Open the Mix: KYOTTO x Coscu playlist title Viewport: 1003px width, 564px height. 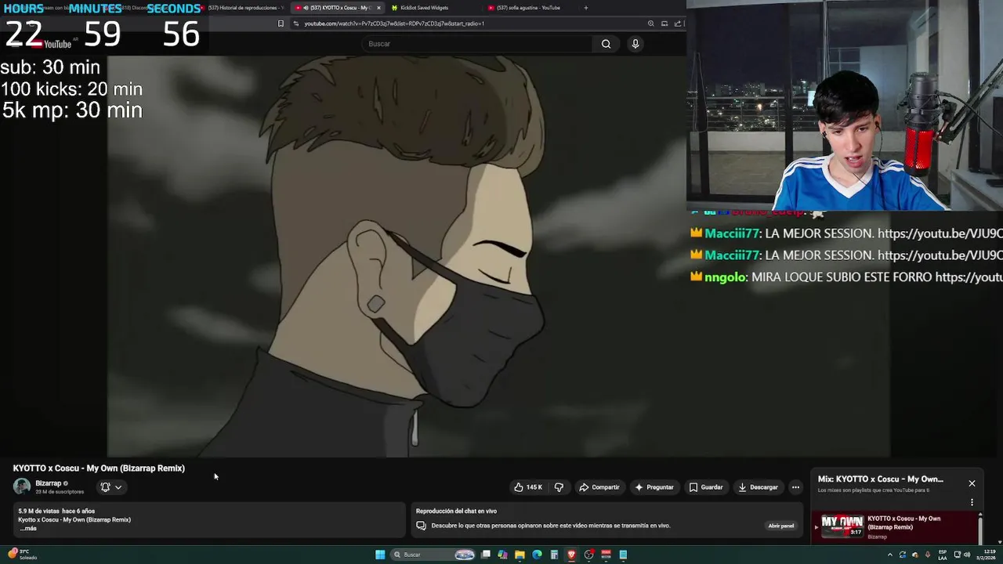coord(881,479)
